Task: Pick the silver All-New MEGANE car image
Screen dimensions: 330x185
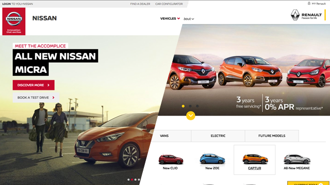Action: click(x=297, y=159)
